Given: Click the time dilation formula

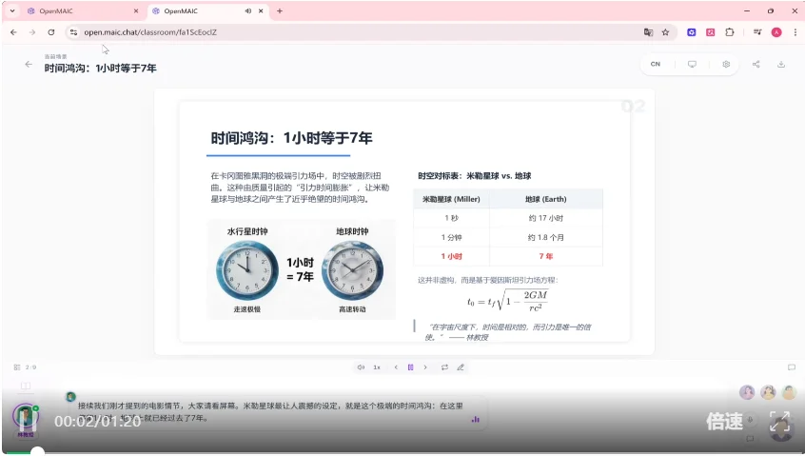Looking at the screenshot, I should click(x=508, y=300).
